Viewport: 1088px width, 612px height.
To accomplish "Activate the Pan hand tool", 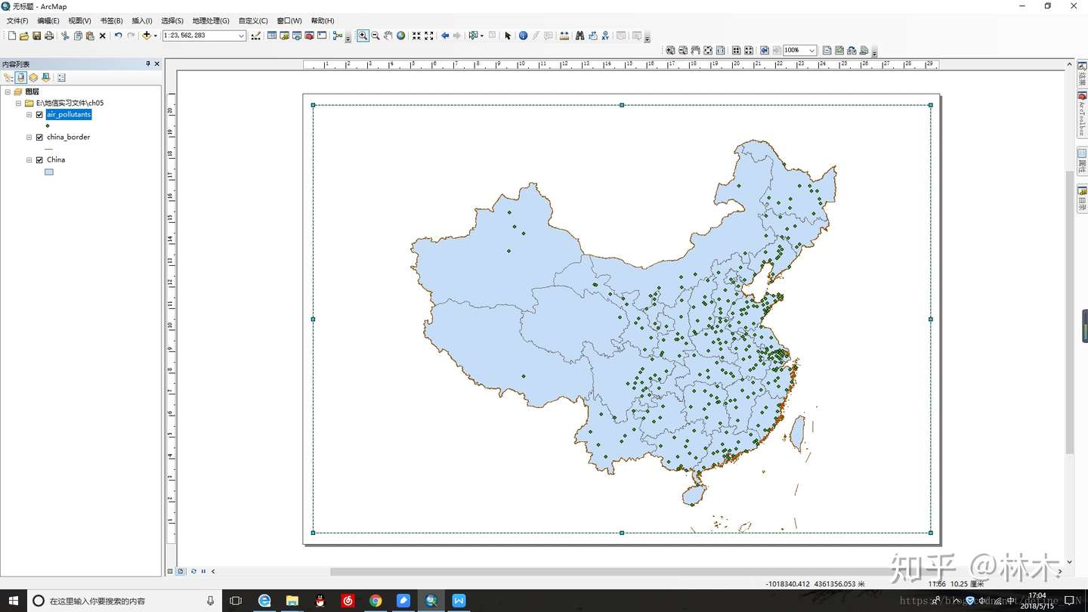I will (x=388, y=36).
